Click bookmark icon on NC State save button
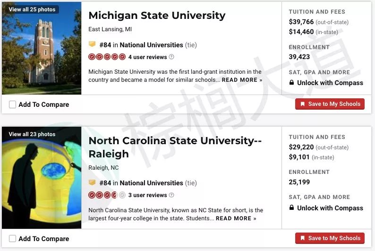Screen dimensions: 375x251 [303, 238]
